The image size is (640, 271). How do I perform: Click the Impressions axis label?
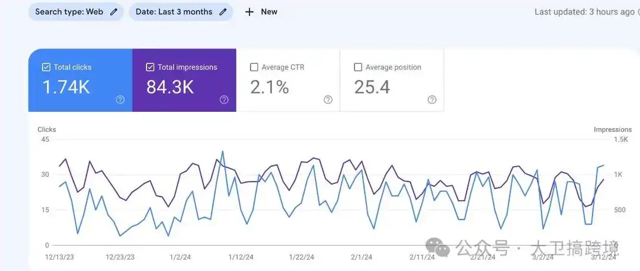point(613,130)
